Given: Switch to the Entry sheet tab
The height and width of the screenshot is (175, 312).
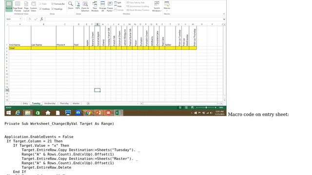Looking at the screenshot, I should pos(25,104).
